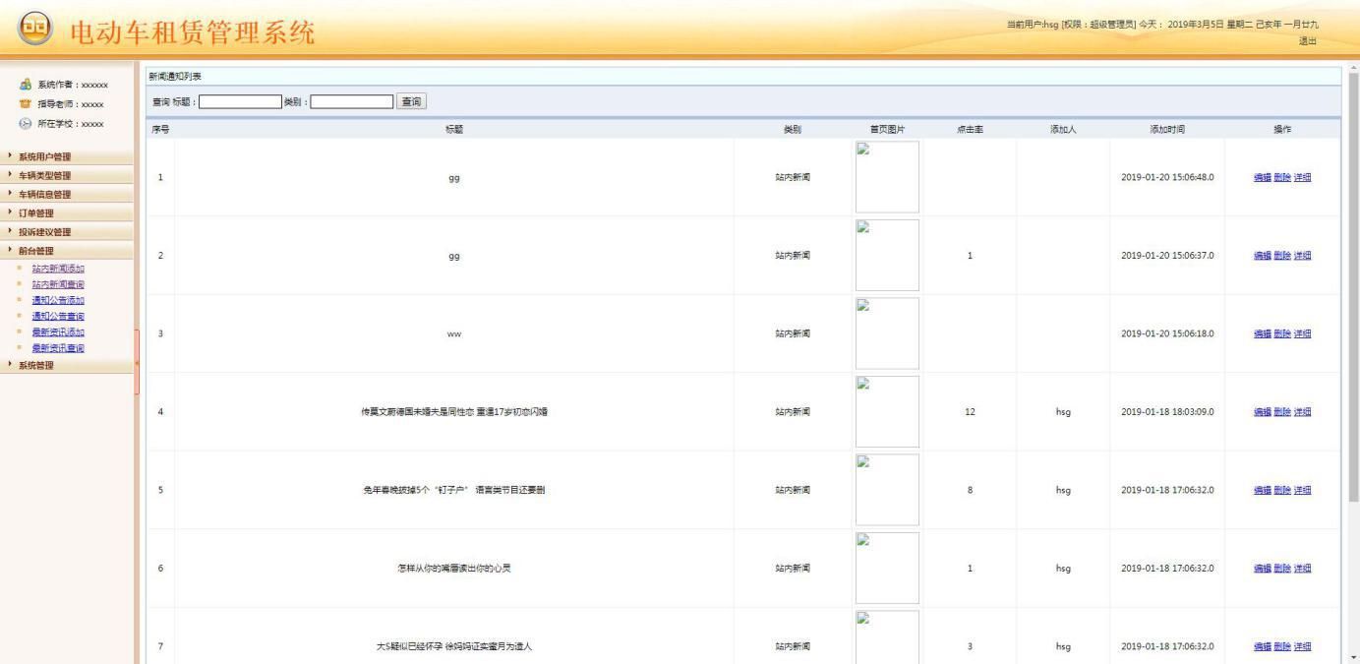View details of the ww news entry

[x=1302, y=333]
